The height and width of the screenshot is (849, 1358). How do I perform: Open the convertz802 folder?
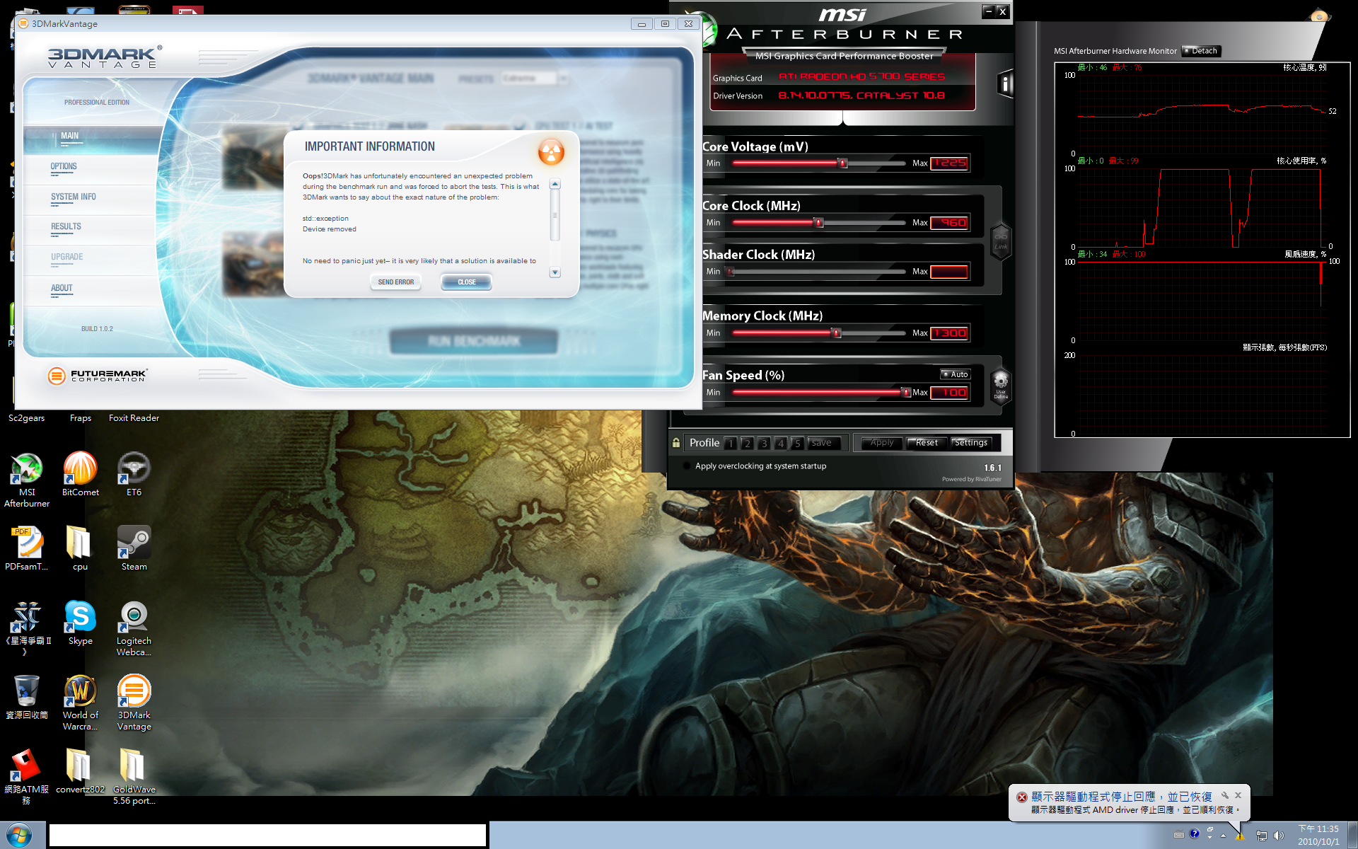80,770
